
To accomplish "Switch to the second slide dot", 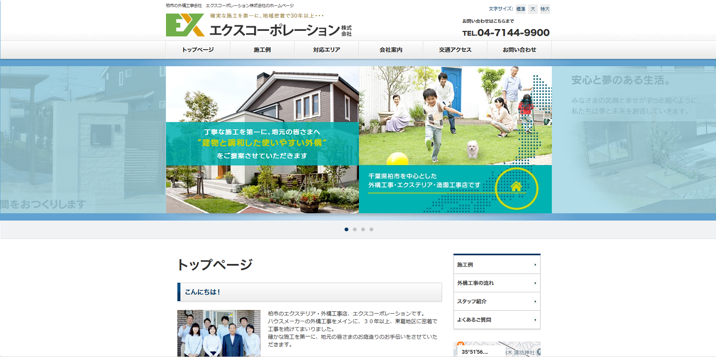I will pyautogui.click(x=355, y=229).
